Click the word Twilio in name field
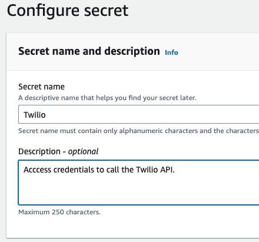259x242 pixels. (x=35, y=115)
